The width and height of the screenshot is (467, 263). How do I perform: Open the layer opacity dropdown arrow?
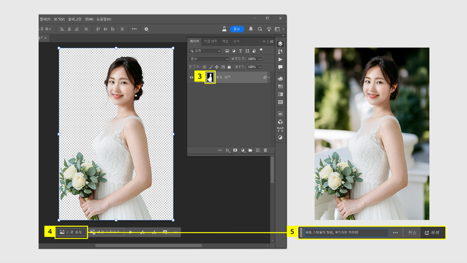tap(260, 59)
